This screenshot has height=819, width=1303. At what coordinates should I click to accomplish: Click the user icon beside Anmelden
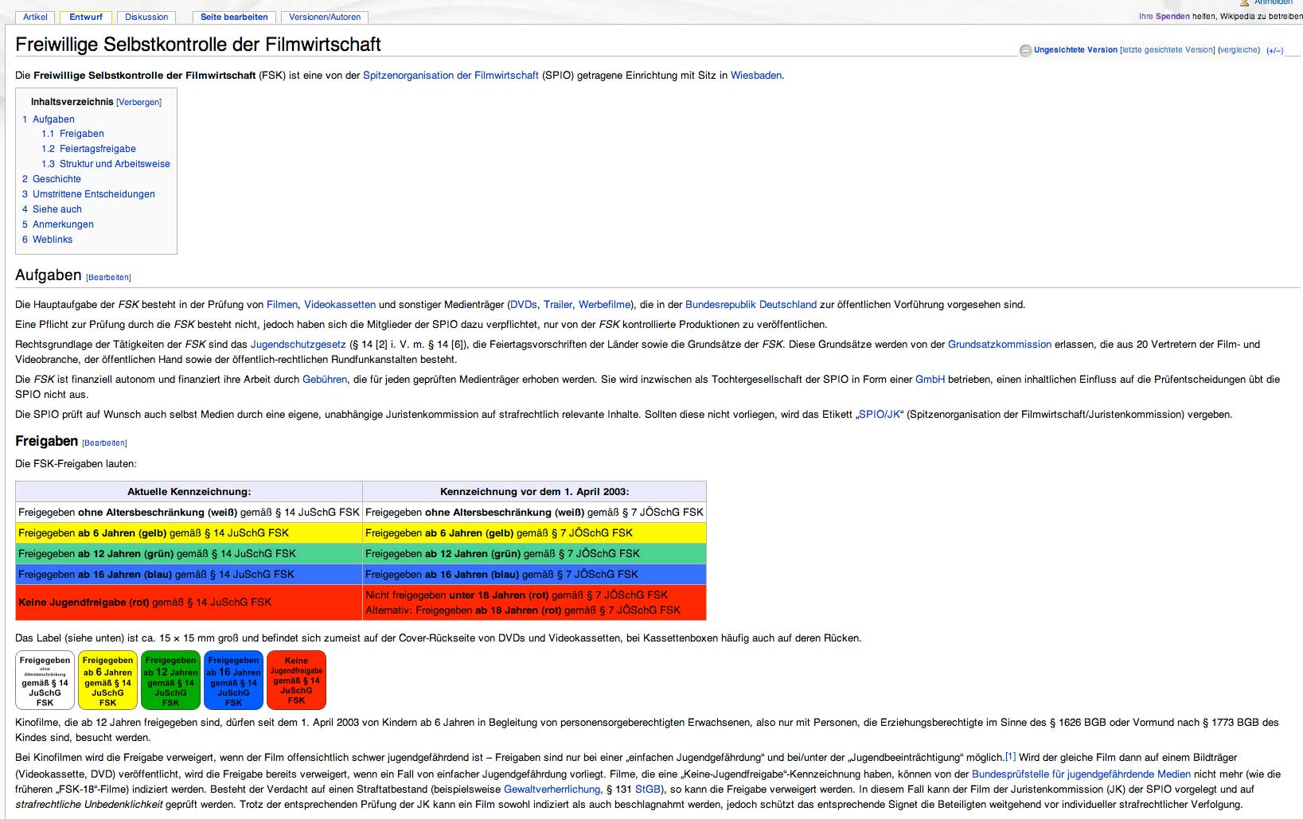tap(1244, 2)
